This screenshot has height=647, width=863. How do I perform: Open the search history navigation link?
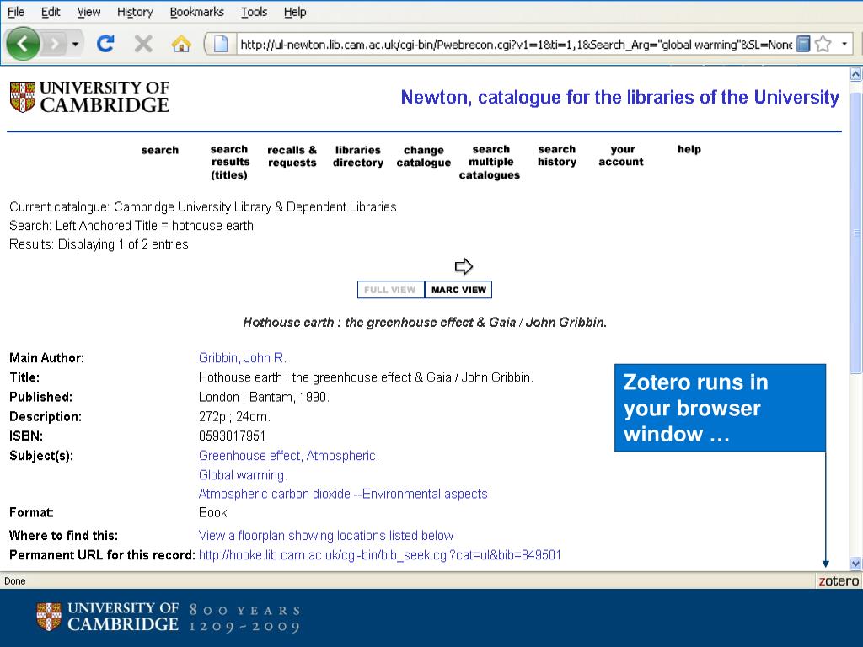click(x=556, y=156)
